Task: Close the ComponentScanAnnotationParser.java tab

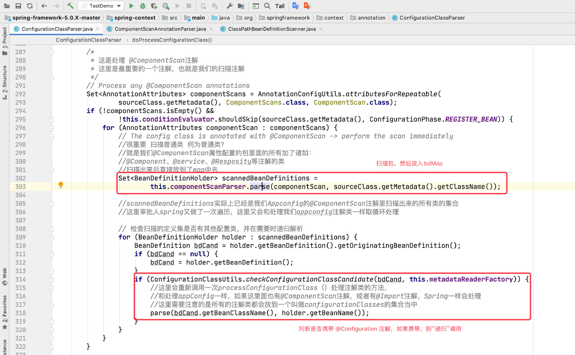Action: [x=211, y=29]
